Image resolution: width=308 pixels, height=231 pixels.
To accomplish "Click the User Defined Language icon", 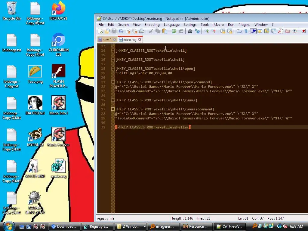I will (x=260, y=31).
